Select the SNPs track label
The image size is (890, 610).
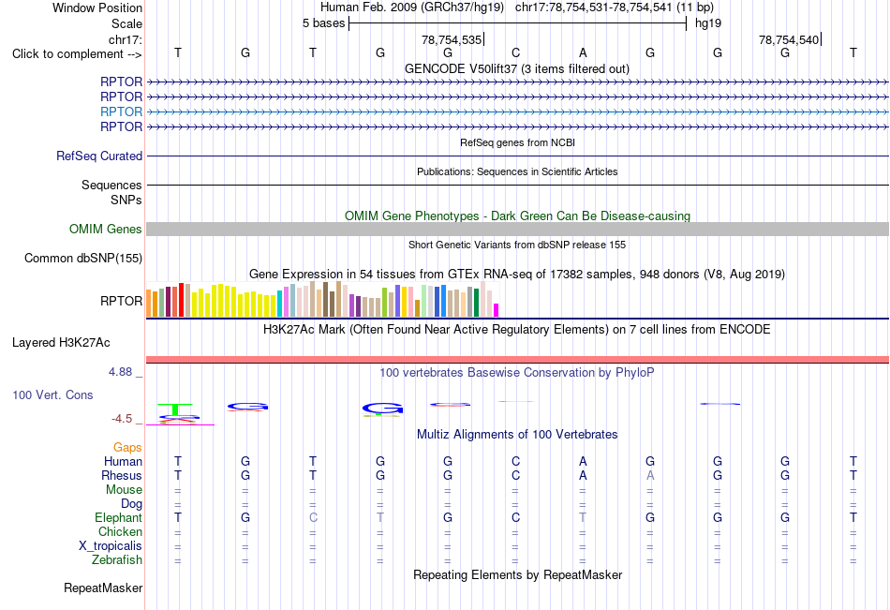pos(126,200)
